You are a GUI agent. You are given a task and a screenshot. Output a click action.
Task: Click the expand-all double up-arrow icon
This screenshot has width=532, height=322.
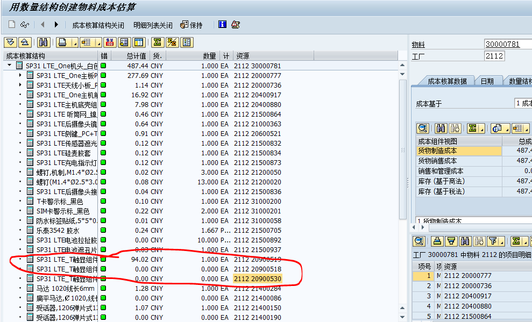click(25, 42)
